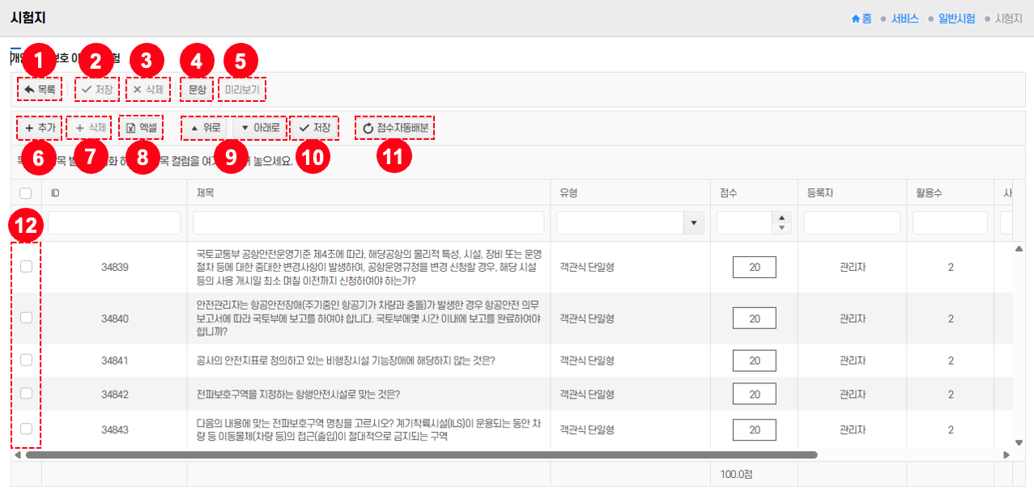Click the horizontal scrollbar of the table
The width and height of the screenshot is (1034, 490).
(x=421, y=454)
